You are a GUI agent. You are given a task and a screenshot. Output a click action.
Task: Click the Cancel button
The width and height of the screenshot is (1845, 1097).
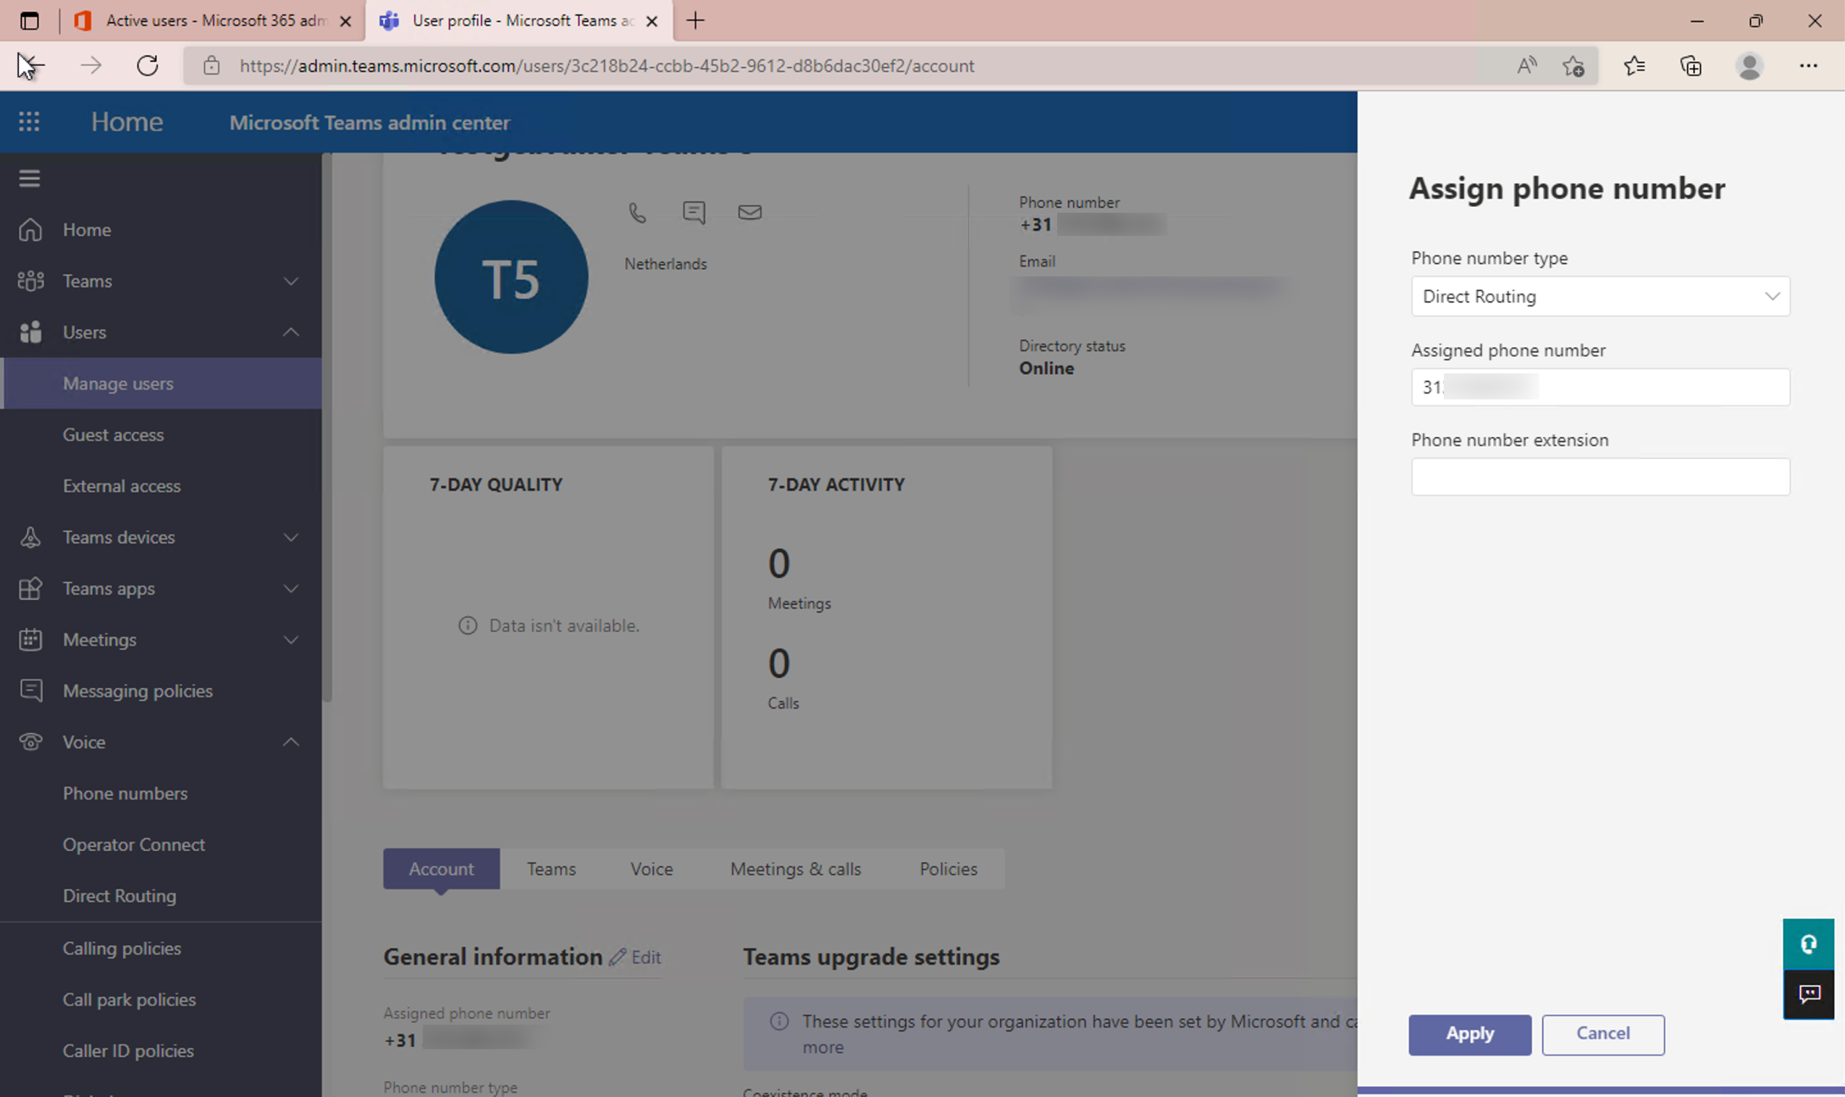point(1603,1035)
